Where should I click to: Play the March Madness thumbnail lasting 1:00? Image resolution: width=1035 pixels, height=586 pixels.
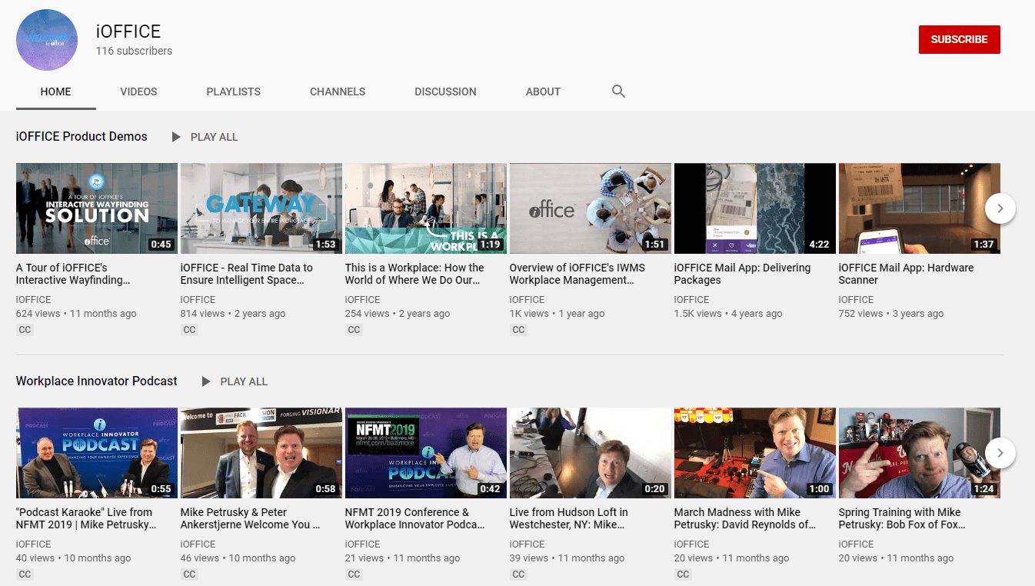click(755, 453)
